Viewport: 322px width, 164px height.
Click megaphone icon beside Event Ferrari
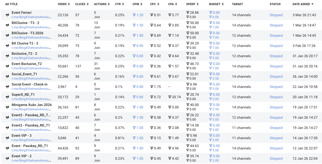click(7, 15)
